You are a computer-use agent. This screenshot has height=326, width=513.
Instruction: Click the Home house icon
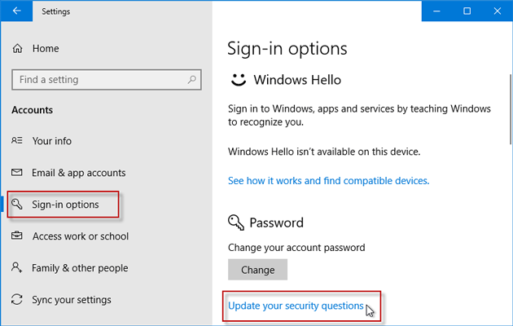point(18,49)
